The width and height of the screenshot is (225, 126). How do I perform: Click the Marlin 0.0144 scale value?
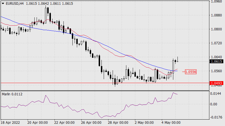215,94
